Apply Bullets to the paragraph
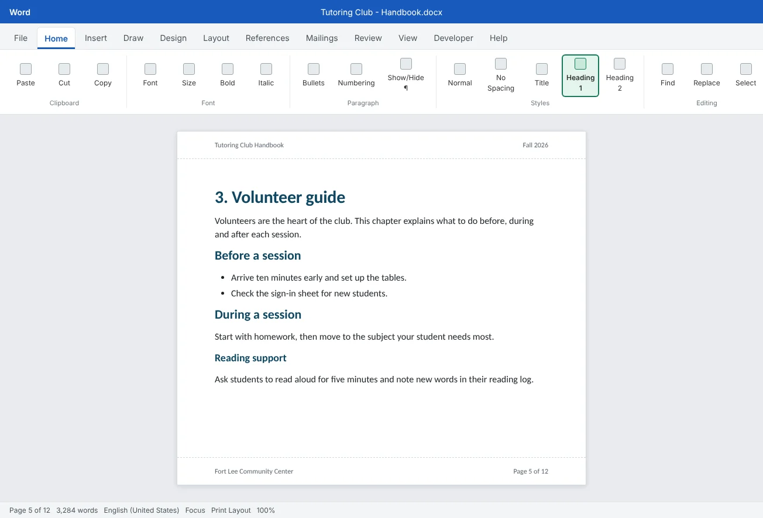The image size is (763, 518). tap(314, 76)
